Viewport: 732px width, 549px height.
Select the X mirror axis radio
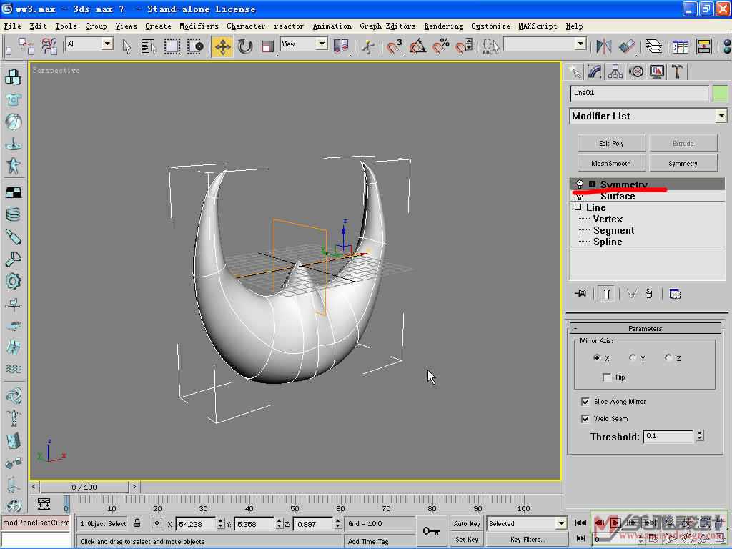pos(597,357)
